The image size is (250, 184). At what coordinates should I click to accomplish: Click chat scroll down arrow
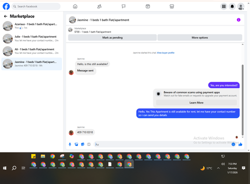[x=242, y=137]
